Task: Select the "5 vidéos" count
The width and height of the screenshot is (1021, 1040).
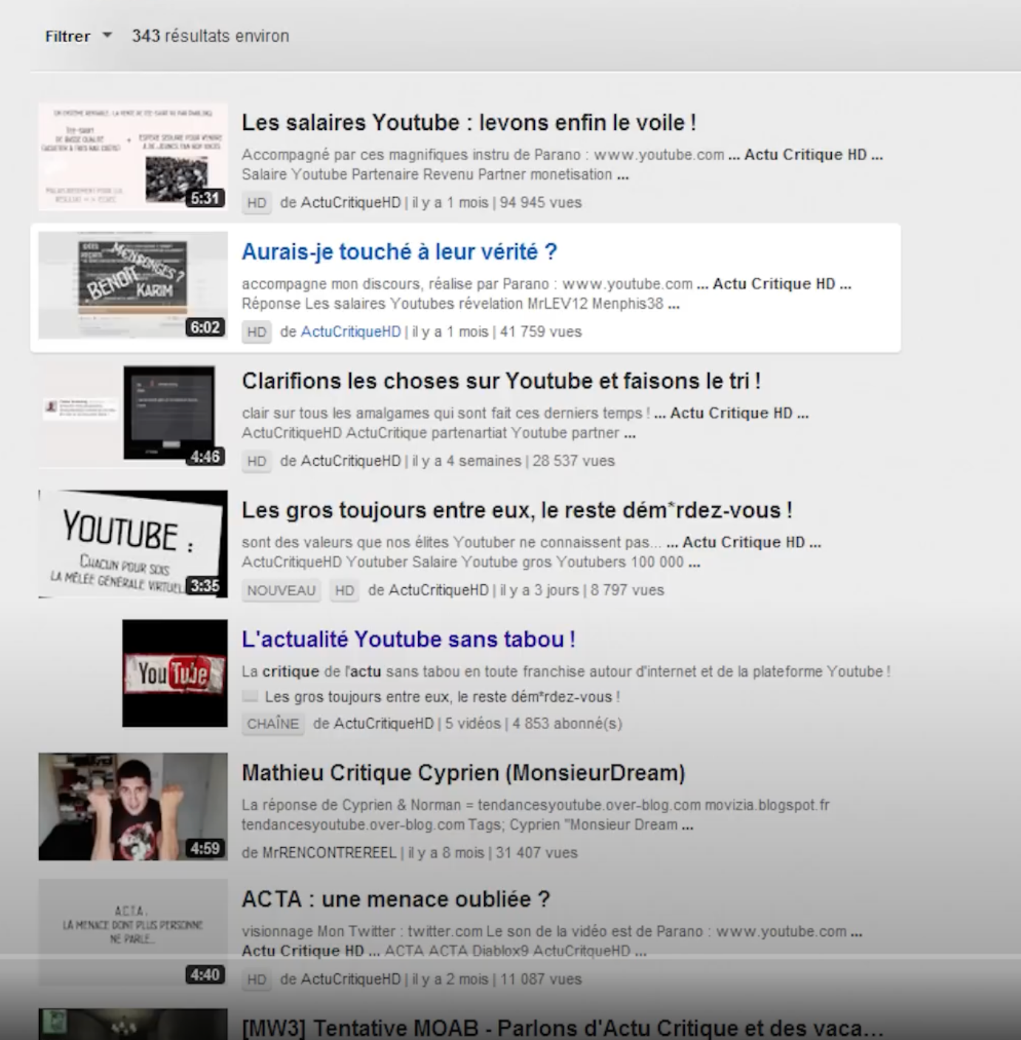Action: pyautogui.click(x=473, y=724)
